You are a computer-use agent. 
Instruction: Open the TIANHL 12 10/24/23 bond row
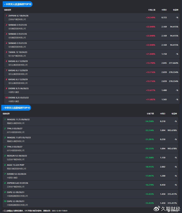click(18, 52)
